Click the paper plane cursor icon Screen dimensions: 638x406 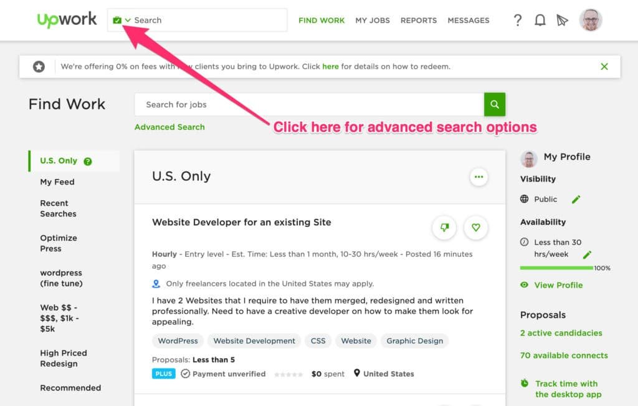tap(562, 20)
